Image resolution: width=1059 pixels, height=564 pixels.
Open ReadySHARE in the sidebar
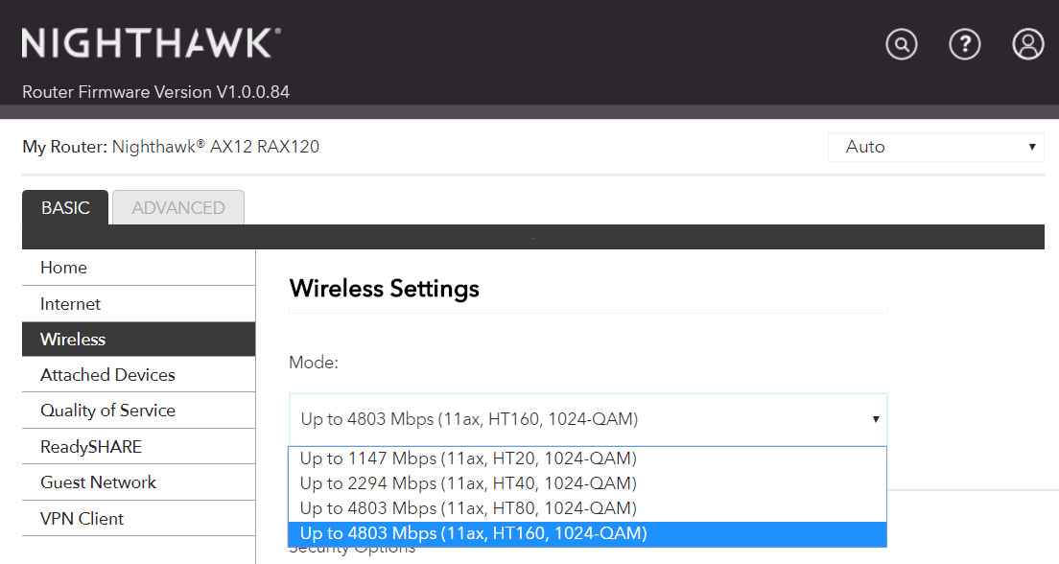point(138,446)
